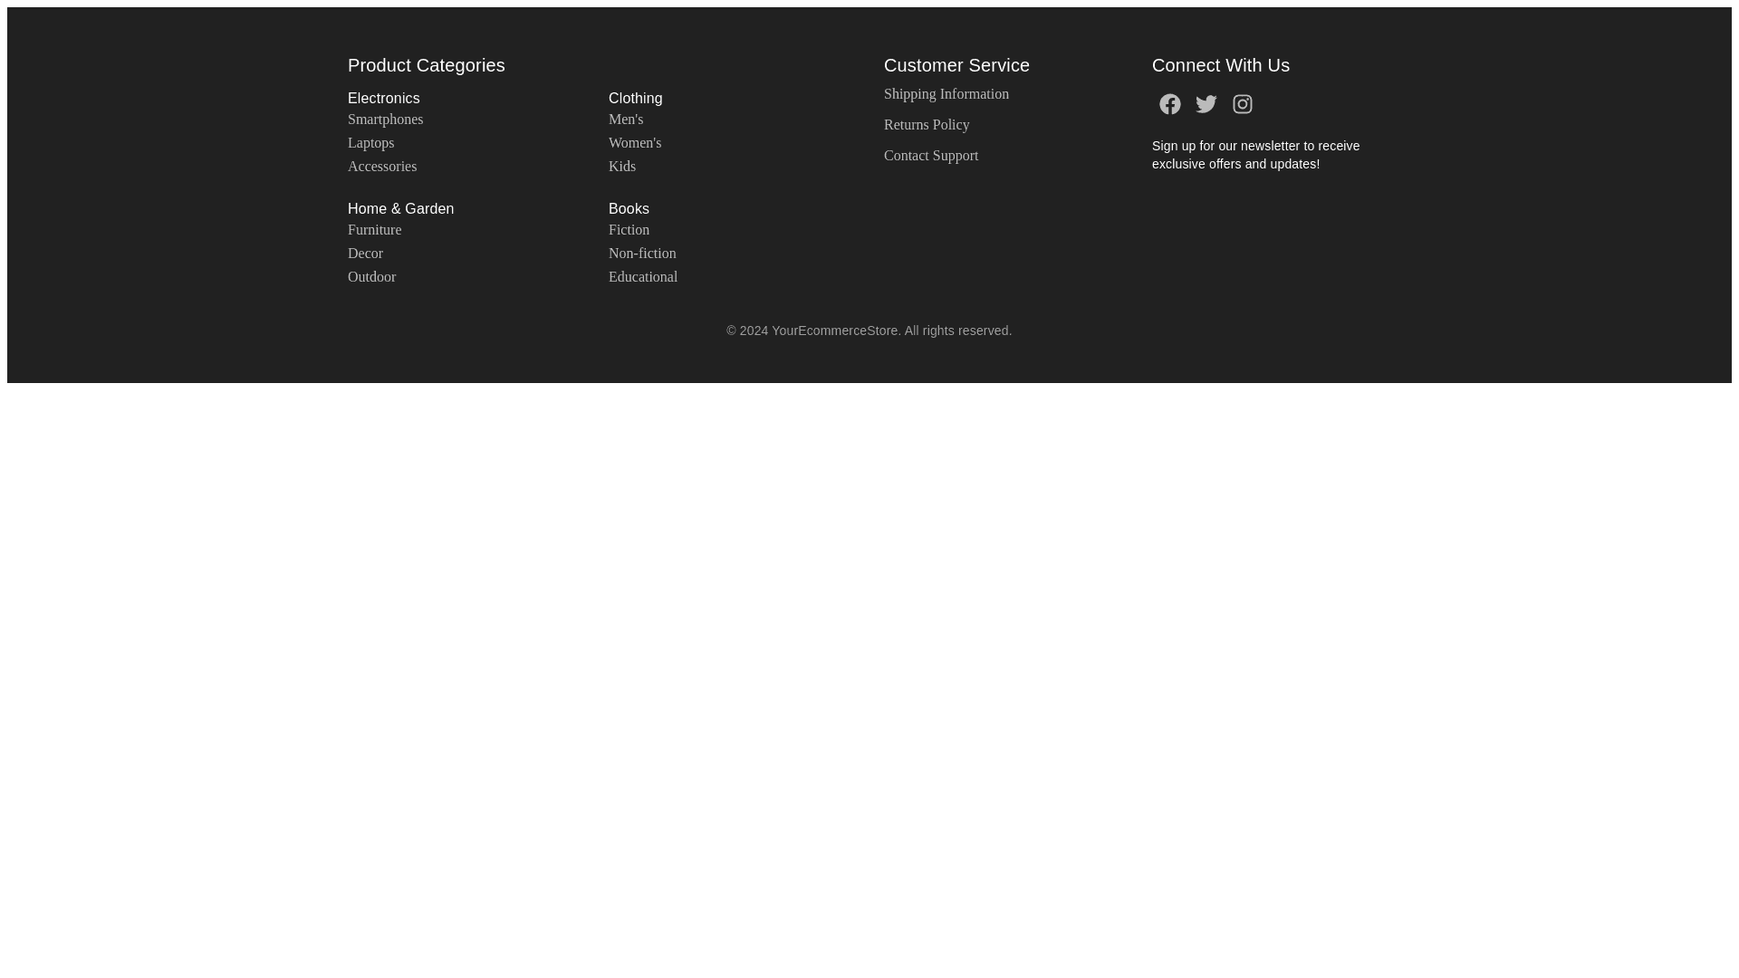The width and height of the screenshot is (1739, 978).
Task: Browse Furniture under Home & Garden
Action: (x=374, y=230)
